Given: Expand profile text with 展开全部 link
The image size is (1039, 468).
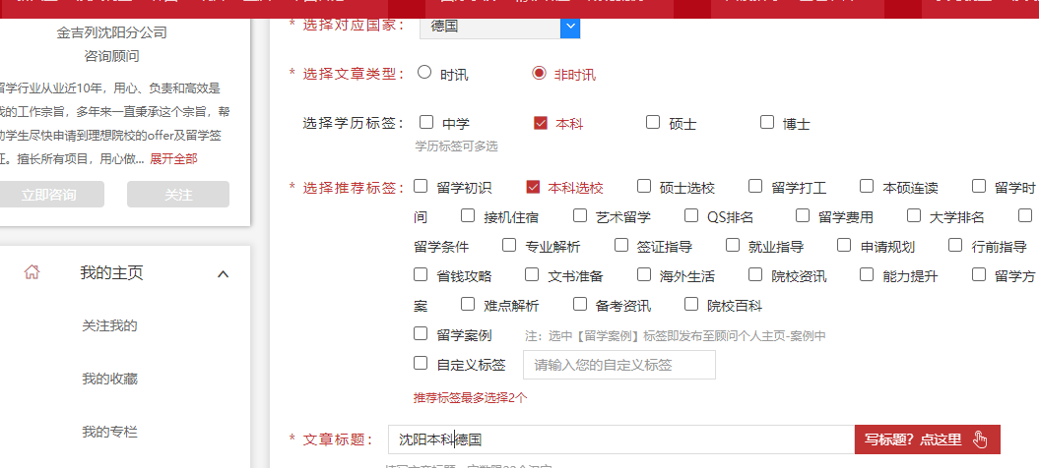Looking at the screenshot, I should click(173, 159).
